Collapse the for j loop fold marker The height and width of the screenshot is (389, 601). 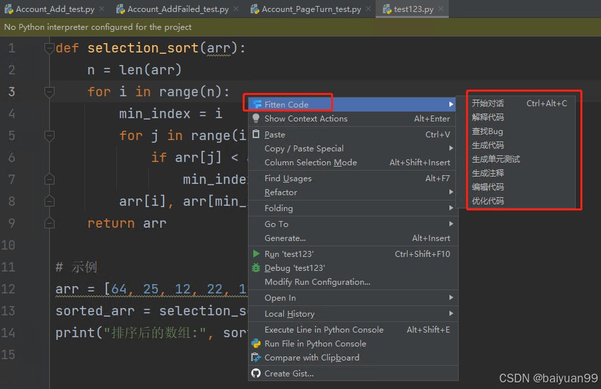coord(49,135)
